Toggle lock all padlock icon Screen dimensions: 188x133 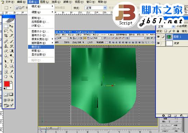coord(178,31)
